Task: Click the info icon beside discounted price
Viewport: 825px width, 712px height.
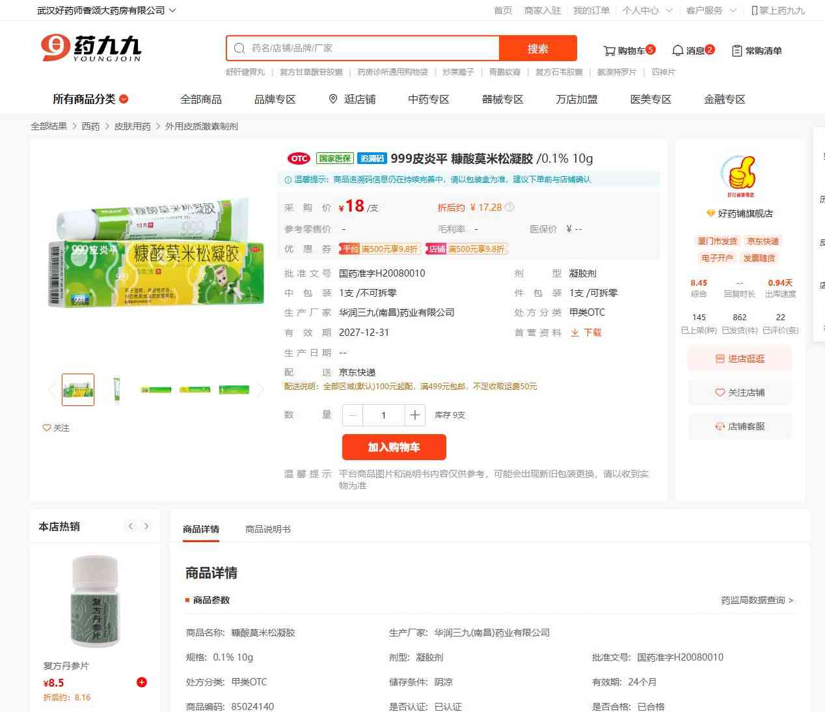Action: click(509, 207)
